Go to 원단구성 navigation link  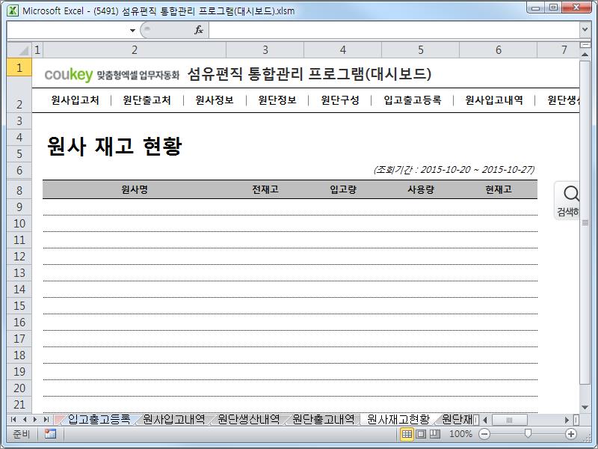pos(340,100)
